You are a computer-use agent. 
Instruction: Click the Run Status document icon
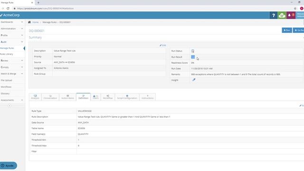(x=193, y=51)
